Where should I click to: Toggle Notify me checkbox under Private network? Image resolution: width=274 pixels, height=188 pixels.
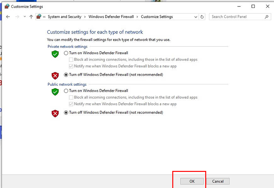pos(71,66)
